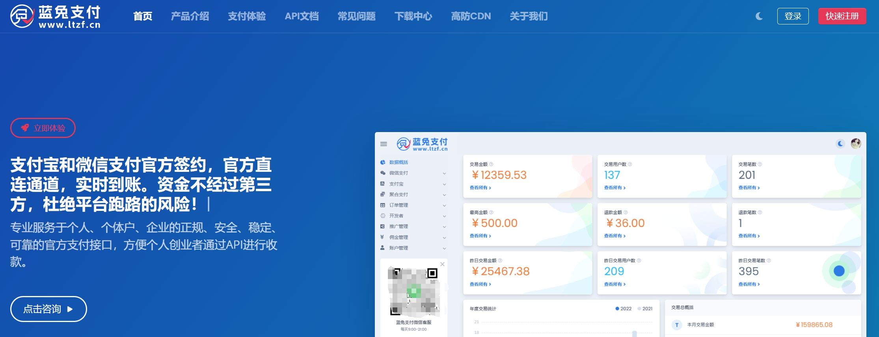
Task: Click the red 快速注册 button
Action: coord(842,16)
